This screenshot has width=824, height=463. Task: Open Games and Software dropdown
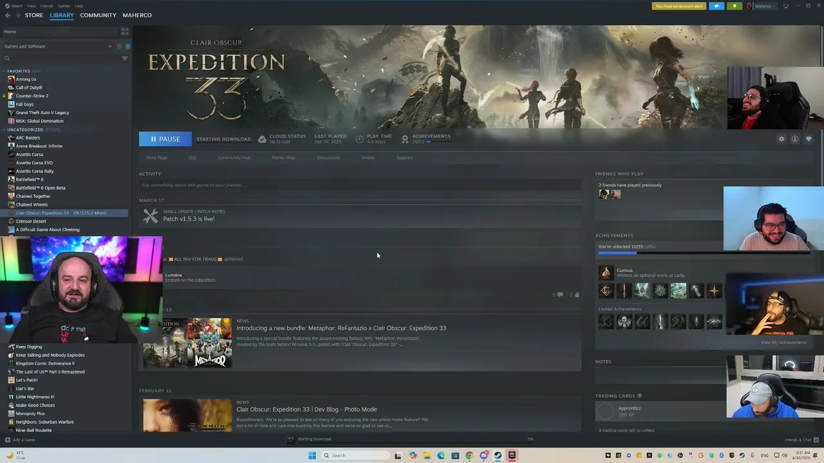[58, 46]
